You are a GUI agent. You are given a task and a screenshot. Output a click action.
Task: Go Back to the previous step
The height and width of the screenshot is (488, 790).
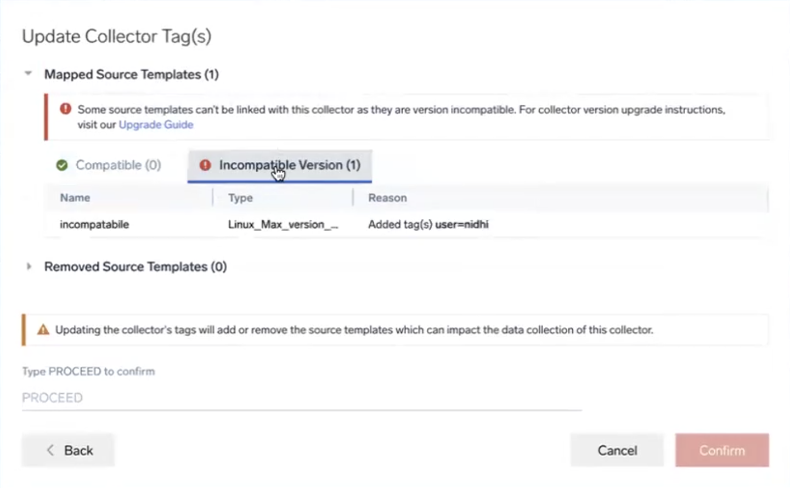[x=68, y=450]
